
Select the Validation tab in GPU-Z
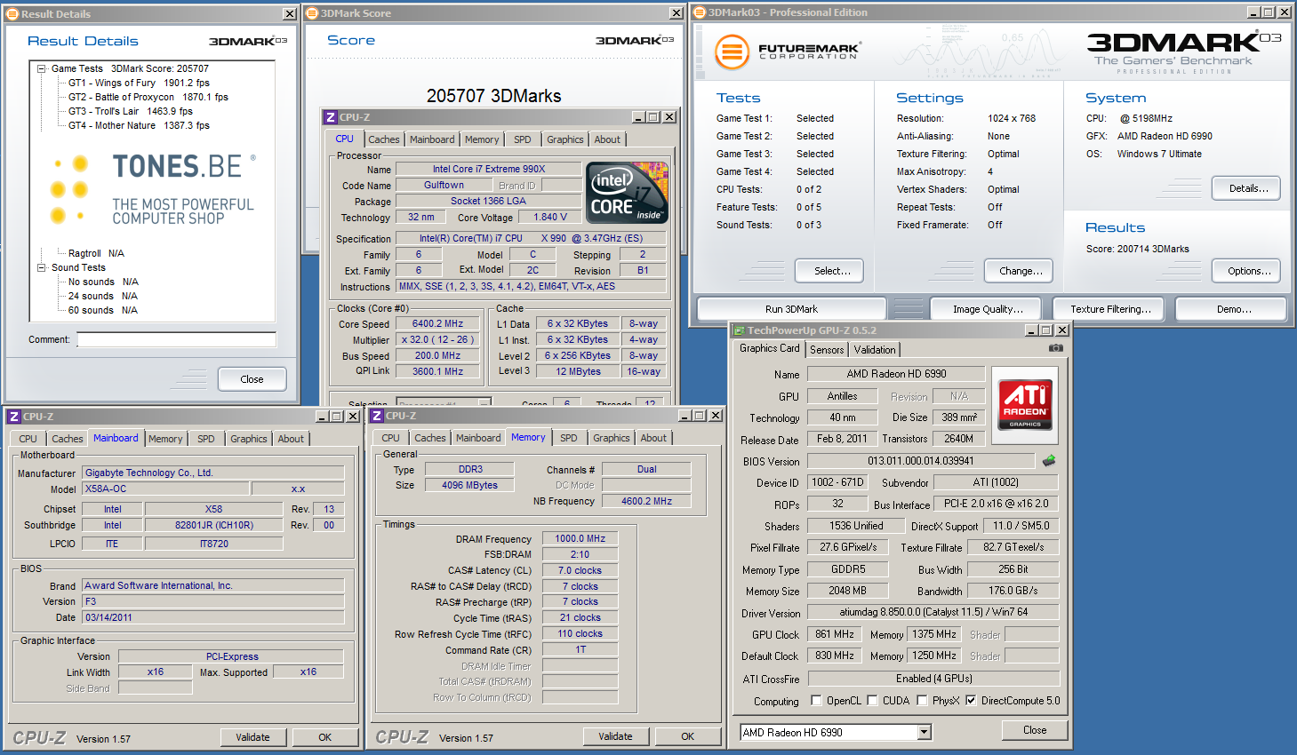click(875, 350)
